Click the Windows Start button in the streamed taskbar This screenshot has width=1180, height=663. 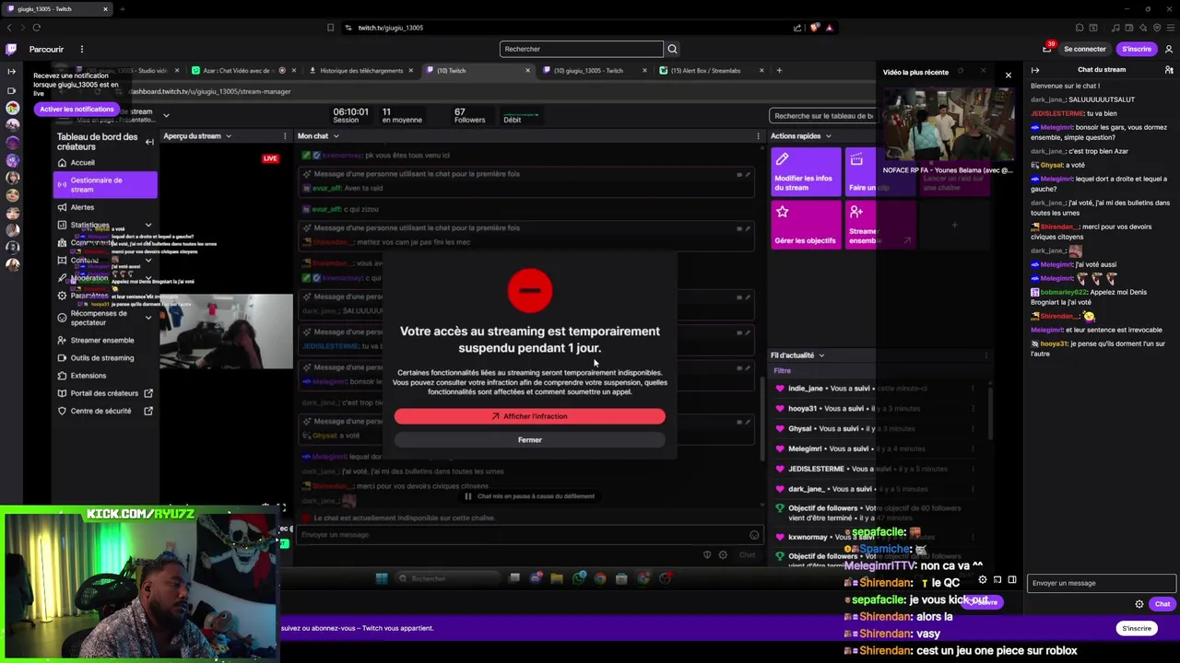click(382, 578)
